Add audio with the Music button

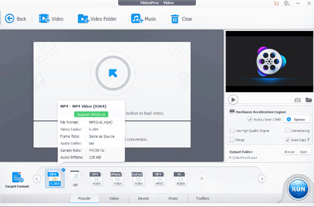coord(144,19)
